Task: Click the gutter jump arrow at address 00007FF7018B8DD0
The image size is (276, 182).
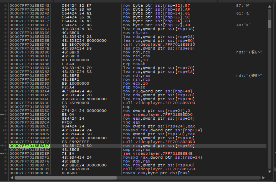Action: coord(2,130)
